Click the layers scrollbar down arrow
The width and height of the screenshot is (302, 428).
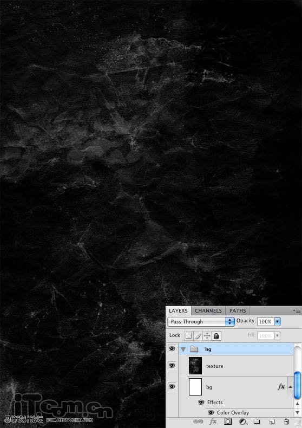point(297,412)
